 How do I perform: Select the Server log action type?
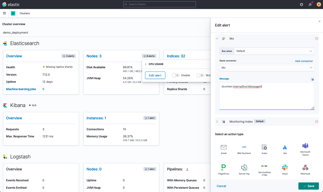click(244, 170)
